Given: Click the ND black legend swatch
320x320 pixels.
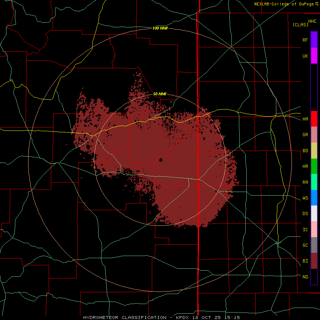Looking at the screenshot, I should click(314, 277).
